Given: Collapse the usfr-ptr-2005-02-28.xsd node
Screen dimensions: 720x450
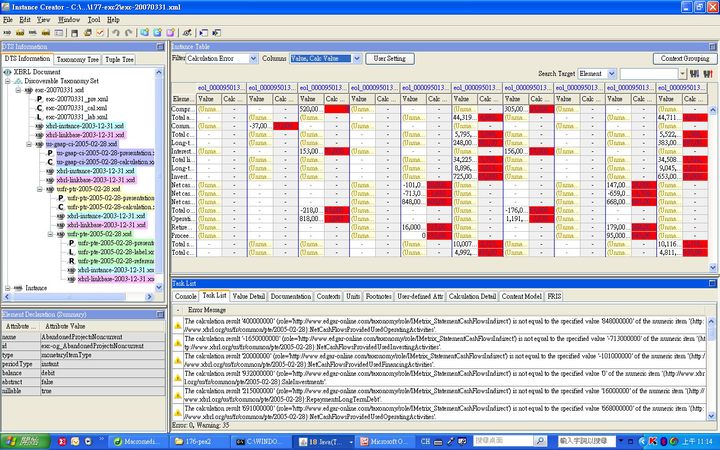Looking at the screenshot, I should click(40, 189).
